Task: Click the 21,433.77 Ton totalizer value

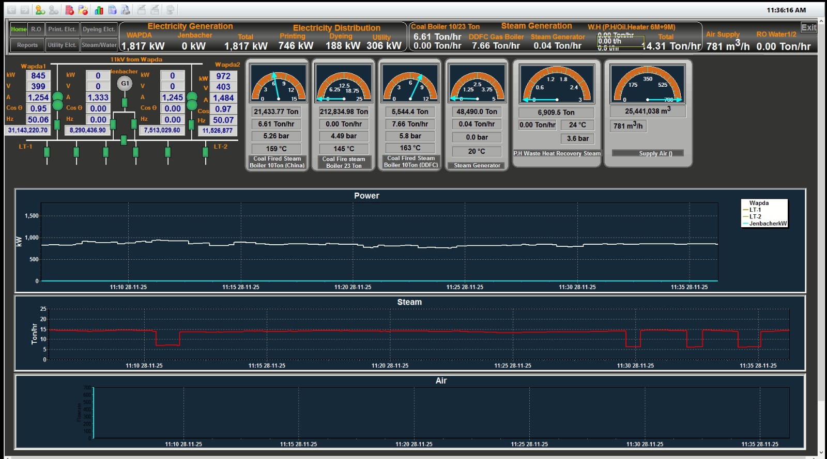Action: (277, 112)
